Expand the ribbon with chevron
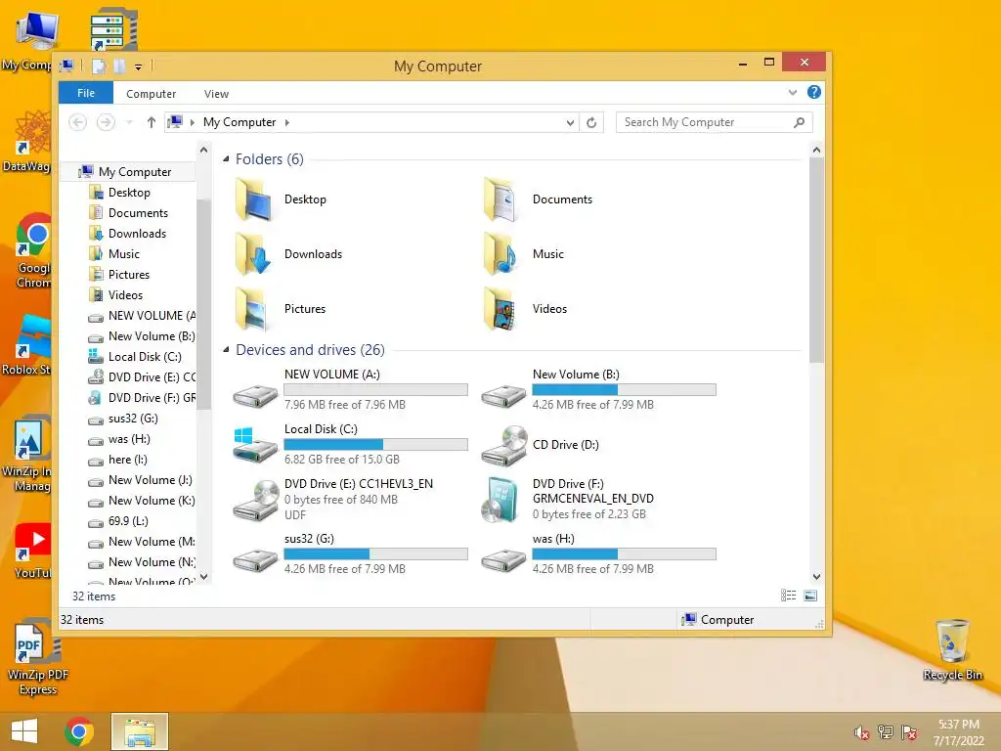The height and width of the screenshot is (751, 1001). (792, 93)
